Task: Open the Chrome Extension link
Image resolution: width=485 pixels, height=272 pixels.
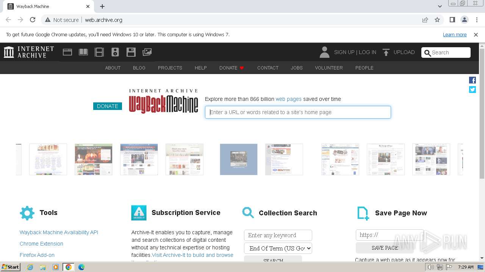Action: pyautogui.click(x=41, y=244)
